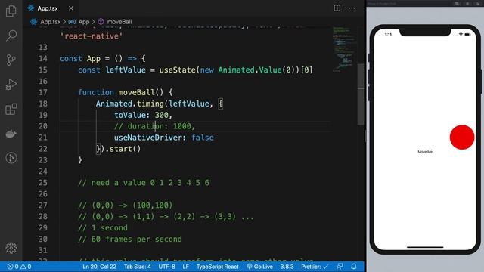Viewport: 484px width, 272px height.
Task: Click line number 20 in gutter
Action: click(x=43, y=126)
